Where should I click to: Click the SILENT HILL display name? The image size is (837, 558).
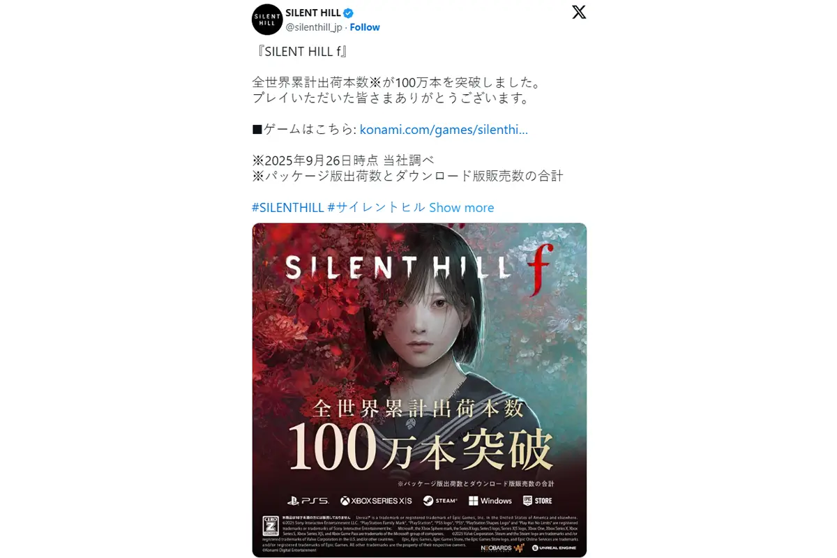click(x=313, y=13)
